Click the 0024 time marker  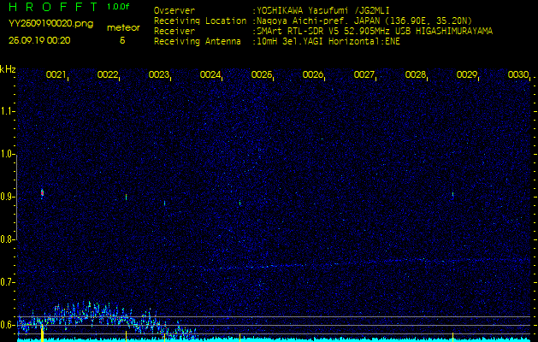(210, 75)
